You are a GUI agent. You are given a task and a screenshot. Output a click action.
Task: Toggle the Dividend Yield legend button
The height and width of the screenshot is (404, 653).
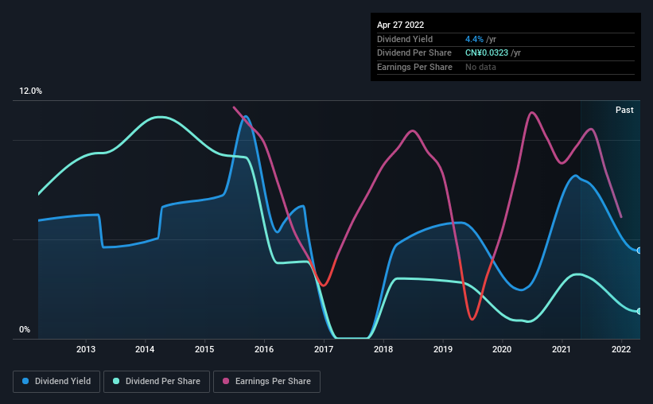(56, 382)
